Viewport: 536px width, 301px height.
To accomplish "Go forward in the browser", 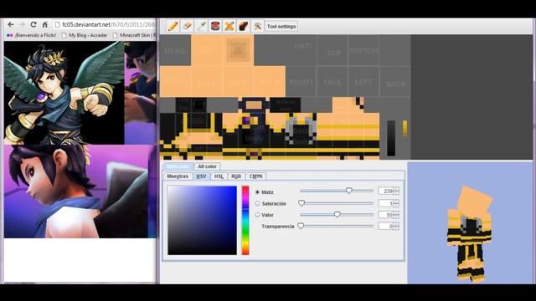I will 23,24.
